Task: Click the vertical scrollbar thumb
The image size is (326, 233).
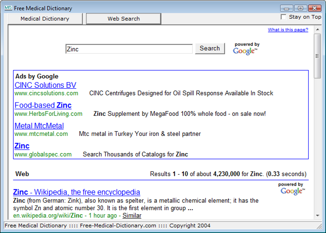Action: (x=317, y=56)
